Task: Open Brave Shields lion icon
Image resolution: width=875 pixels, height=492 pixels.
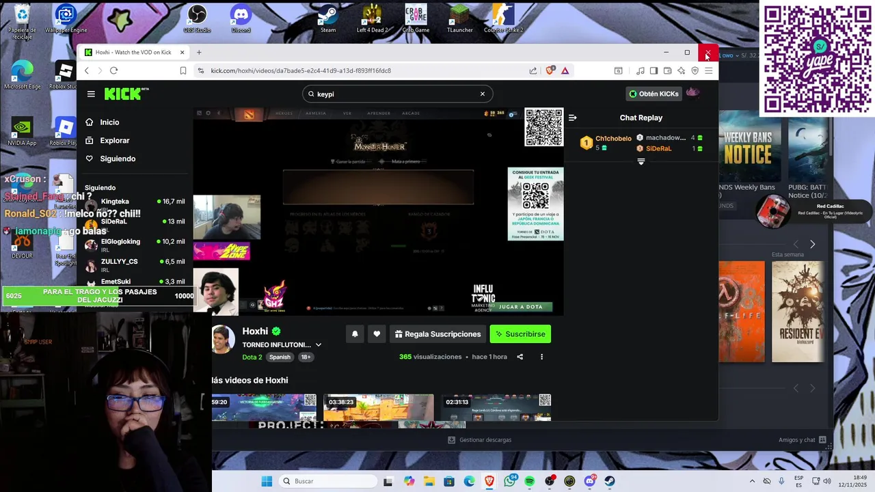Action: click(x=550, y=70)
